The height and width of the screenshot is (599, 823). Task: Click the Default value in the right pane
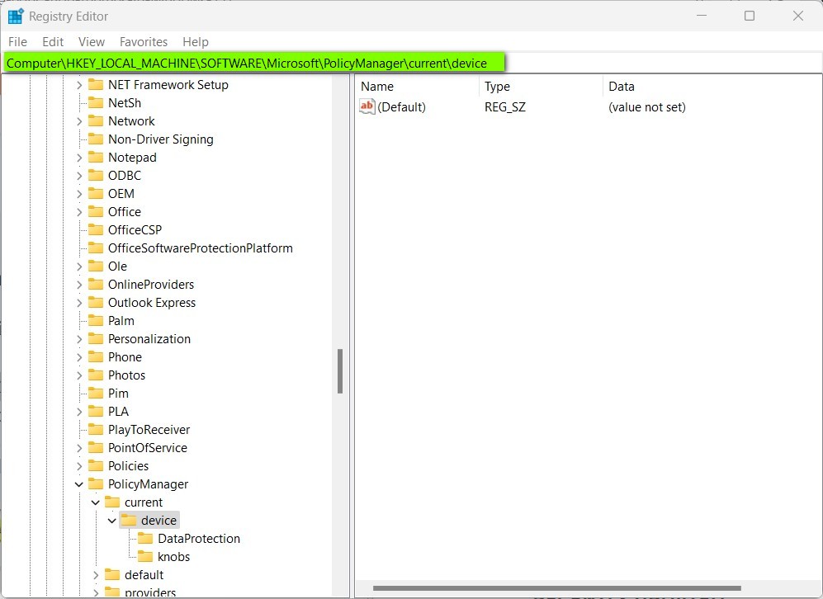coord(402,106)
